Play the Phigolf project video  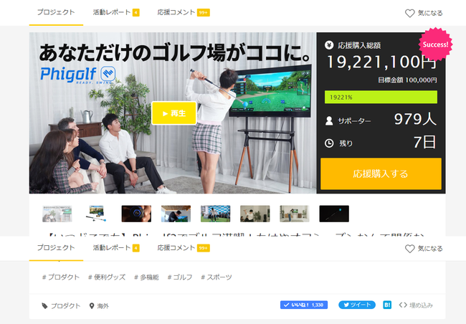point(173,113)
